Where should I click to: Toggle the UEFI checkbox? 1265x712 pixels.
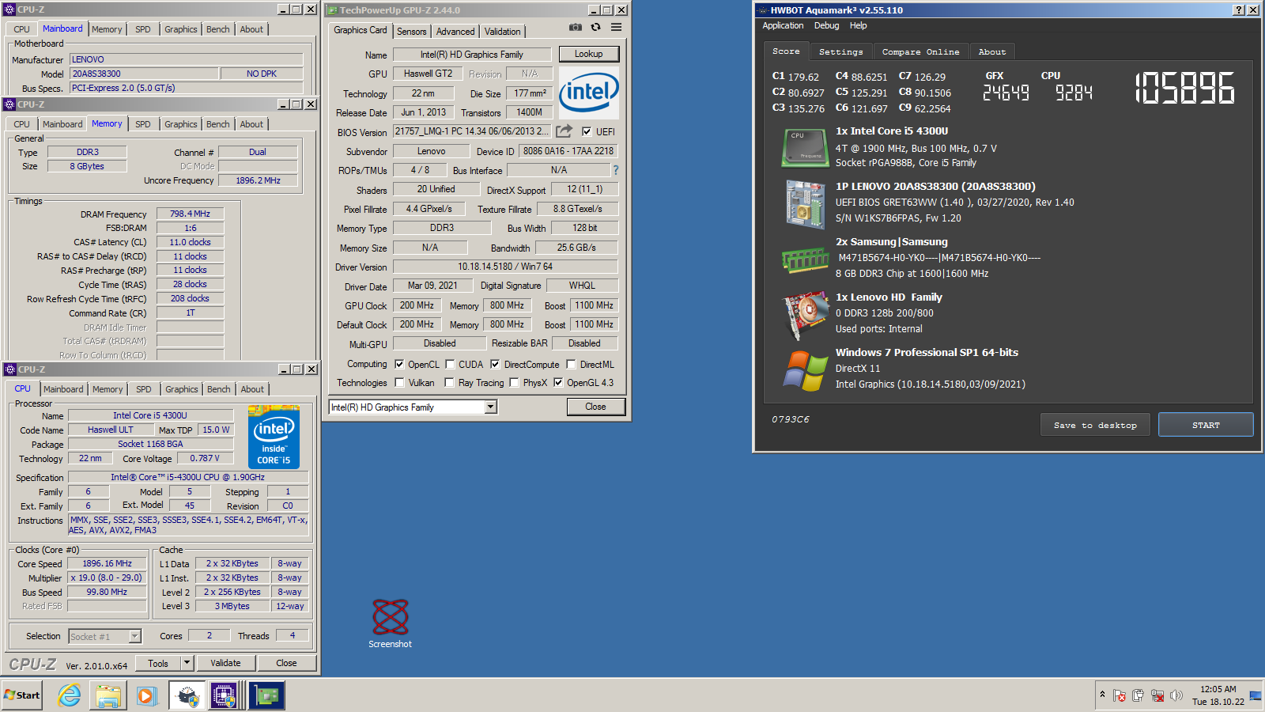click(x=587, y=132)
